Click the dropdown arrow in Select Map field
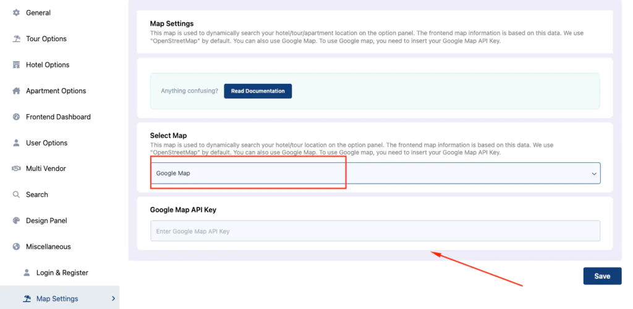 tap(594, 174)
